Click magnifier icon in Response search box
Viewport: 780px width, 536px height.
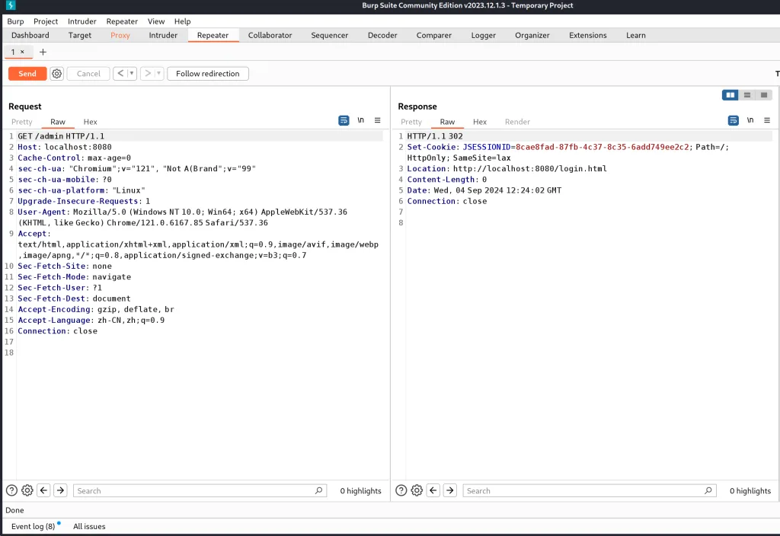(708, 491)
